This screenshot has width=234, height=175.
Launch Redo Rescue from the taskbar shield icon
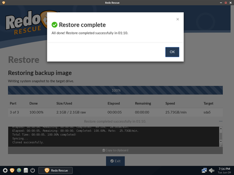pyautogui.click(x=12, y=170)
